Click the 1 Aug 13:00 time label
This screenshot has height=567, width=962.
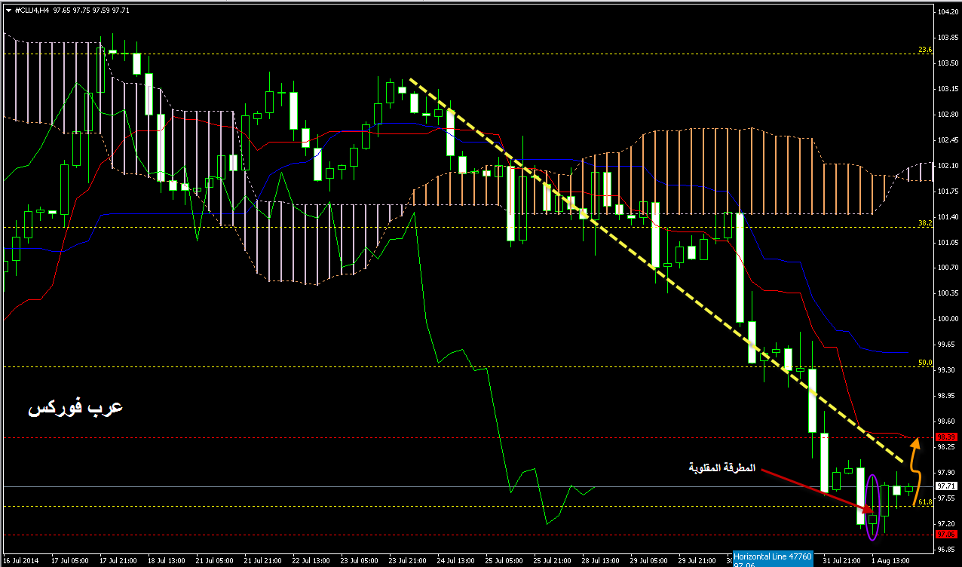click(x=890, y=561)
